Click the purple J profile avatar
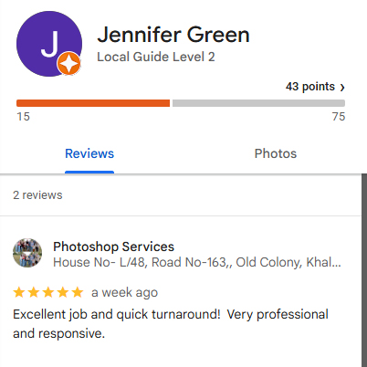 (x=49, y=44)
